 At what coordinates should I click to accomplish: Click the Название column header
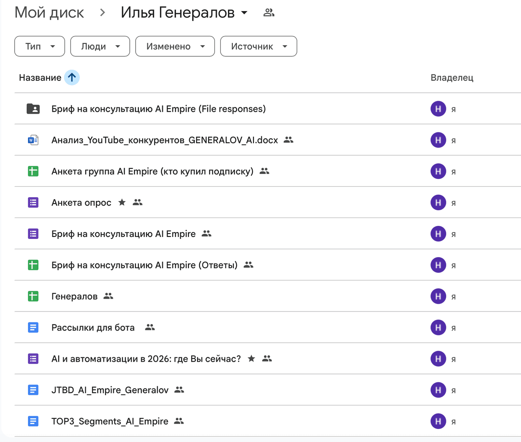40,78
